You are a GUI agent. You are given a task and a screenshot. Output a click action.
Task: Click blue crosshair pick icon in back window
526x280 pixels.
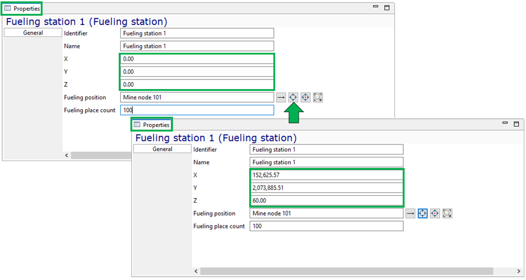293,97
